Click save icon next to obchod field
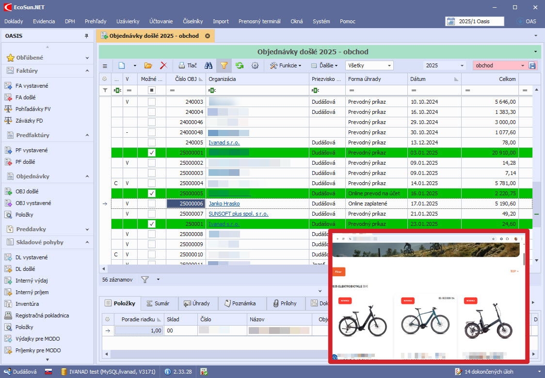The width and height of the screenshot is (545, 378). (532, 65)
